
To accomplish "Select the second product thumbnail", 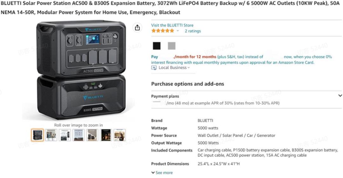I will point(51,135).
